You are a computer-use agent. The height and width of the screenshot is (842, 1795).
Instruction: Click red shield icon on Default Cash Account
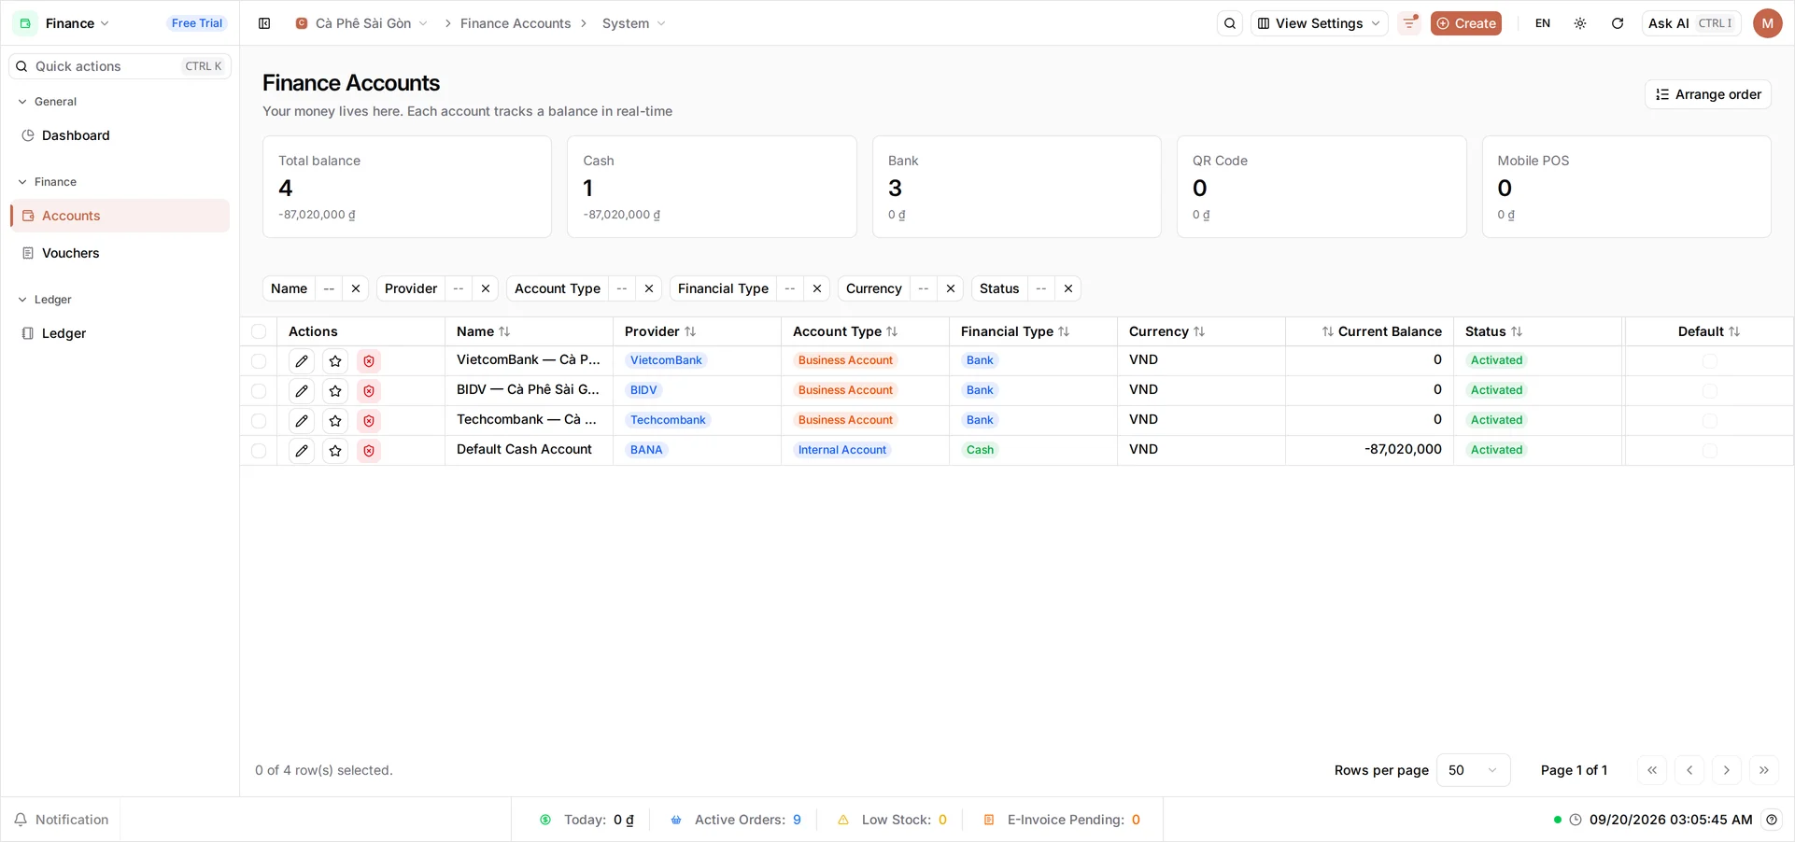point(369,451)
